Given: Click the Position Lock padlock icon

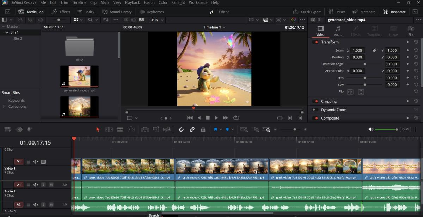Looking at the screenshot, I should [203, 129].
